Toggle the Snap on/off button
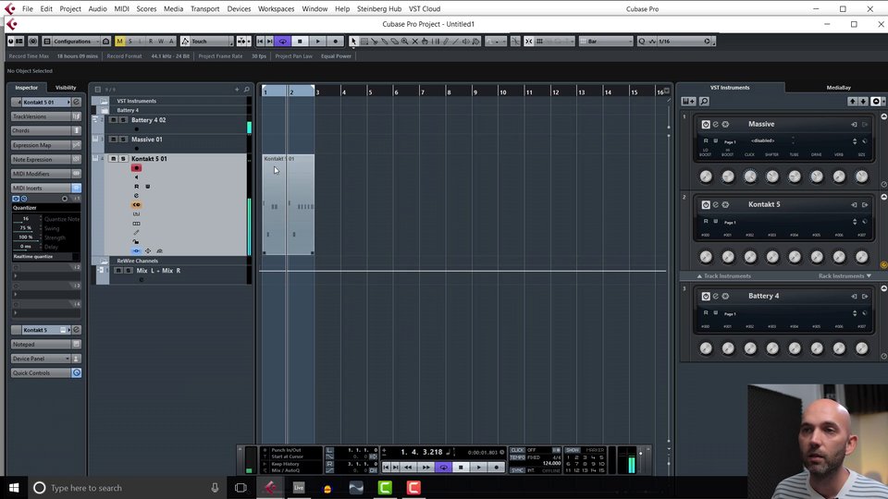Screen dimensions: 888x499 click(x=528, y=42)
